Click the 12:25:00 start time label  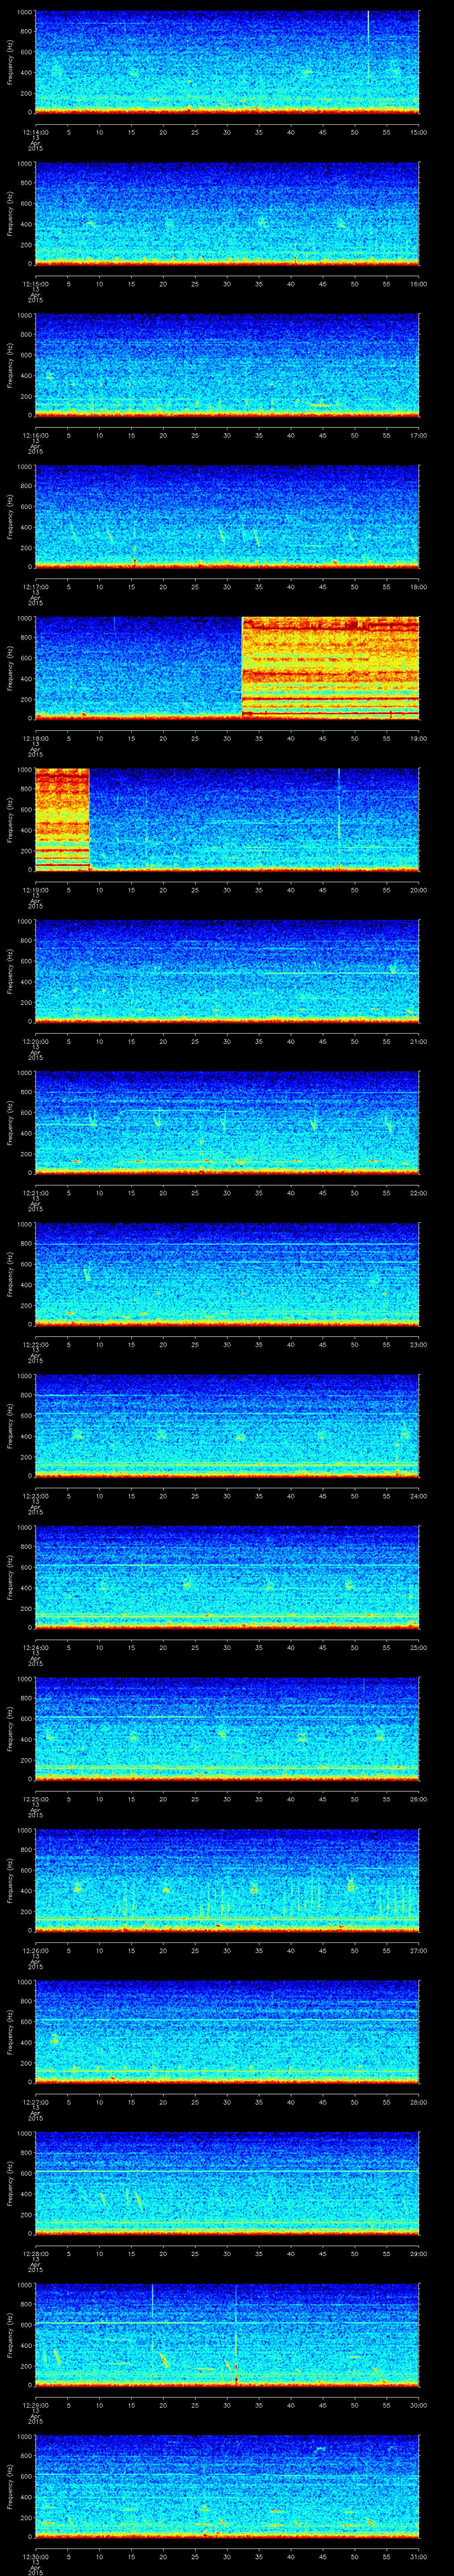click(35, 1798)
